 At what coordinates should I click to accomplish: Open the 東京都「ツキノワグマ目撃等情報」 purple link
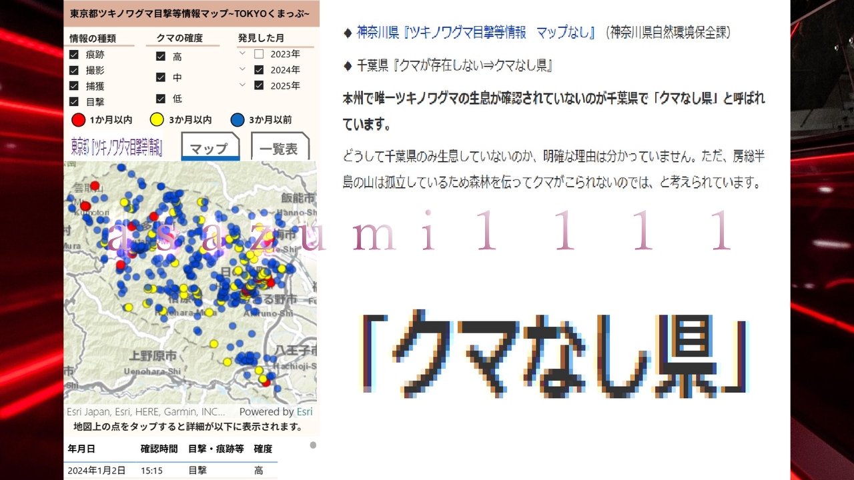pos(117,147)
